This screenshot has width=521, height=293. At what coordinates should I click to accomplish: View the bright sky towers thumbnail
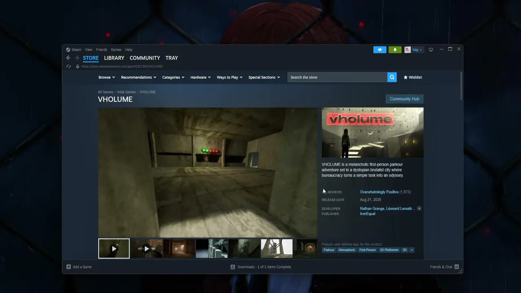tap(277, 248)
